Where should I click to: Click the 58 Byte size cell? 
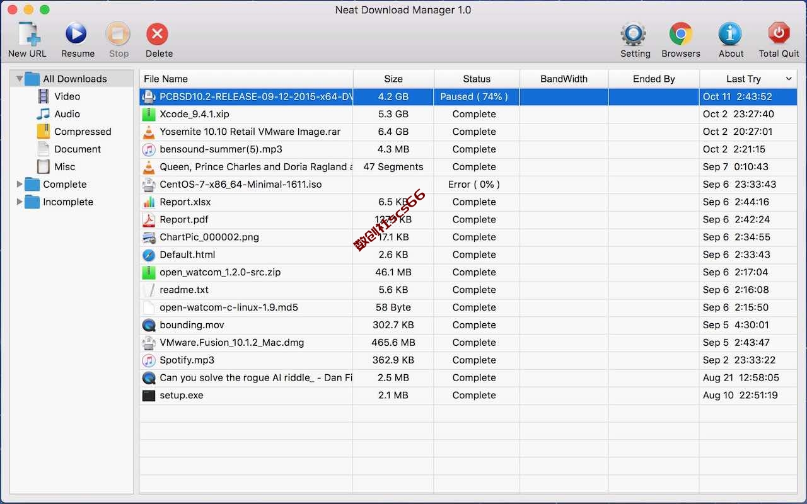[x=393, y=308]
